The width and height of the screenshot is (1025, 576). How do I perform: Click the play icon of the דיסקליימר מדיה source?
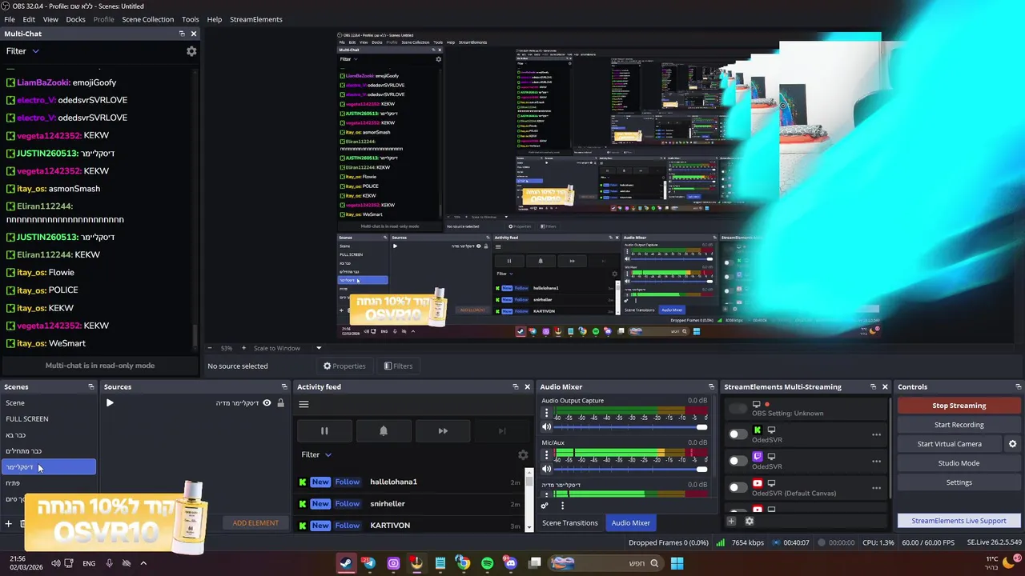click(x=110, y=403)
